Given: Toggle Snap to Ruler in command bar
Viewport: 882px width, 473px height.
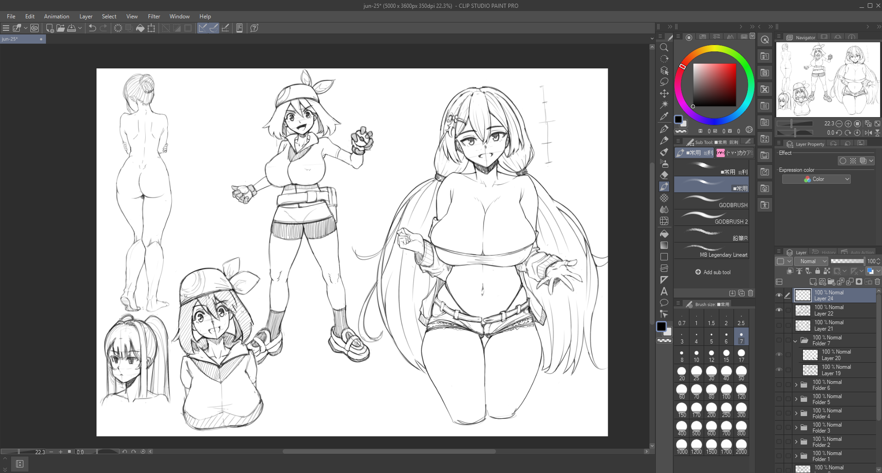Looking at the screenshot, I should tap(203, 28).
